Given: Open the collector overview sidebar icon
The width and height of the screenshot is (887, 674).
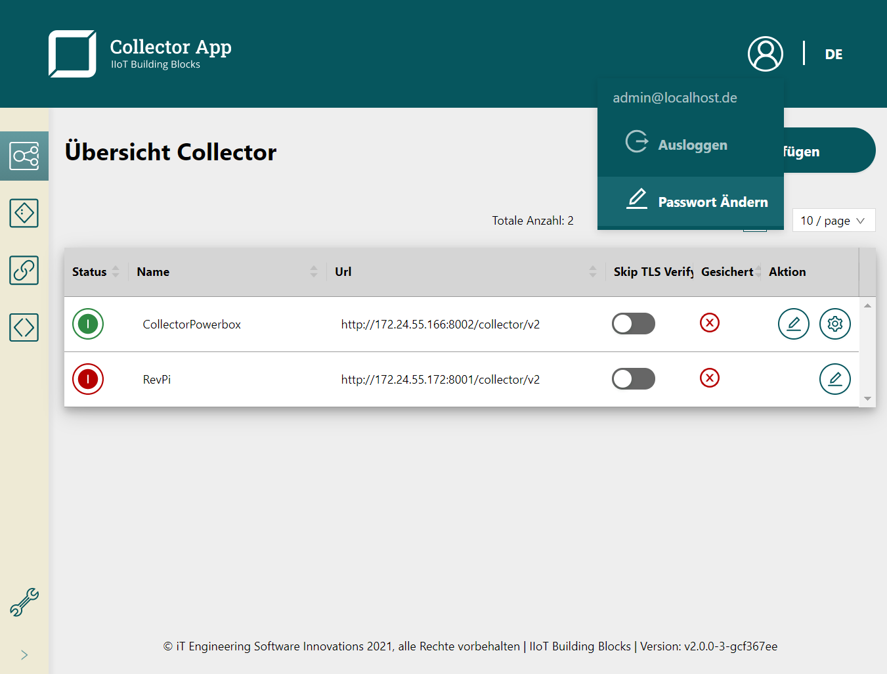Looking at the screenshot, I should coord(24,156).
